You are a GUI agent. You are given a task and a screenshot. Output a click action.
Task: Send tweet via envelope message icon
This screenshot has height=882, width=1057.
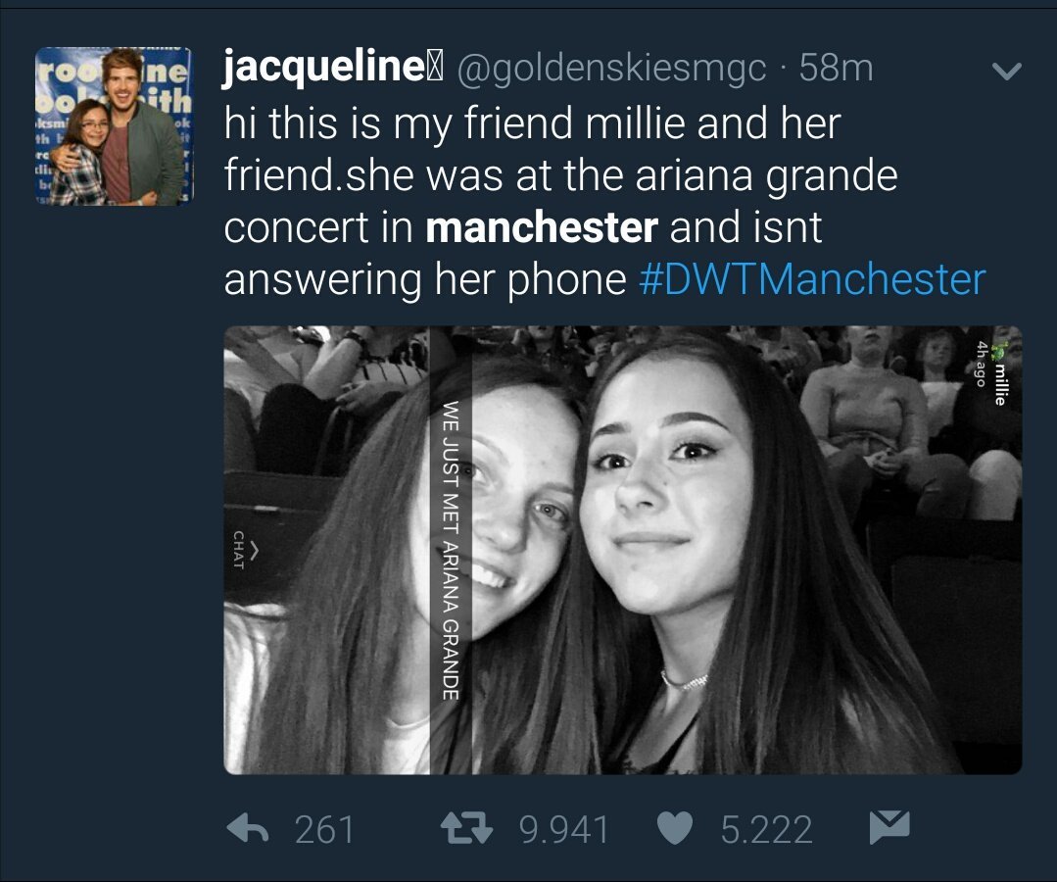click(x=889, y=827)
